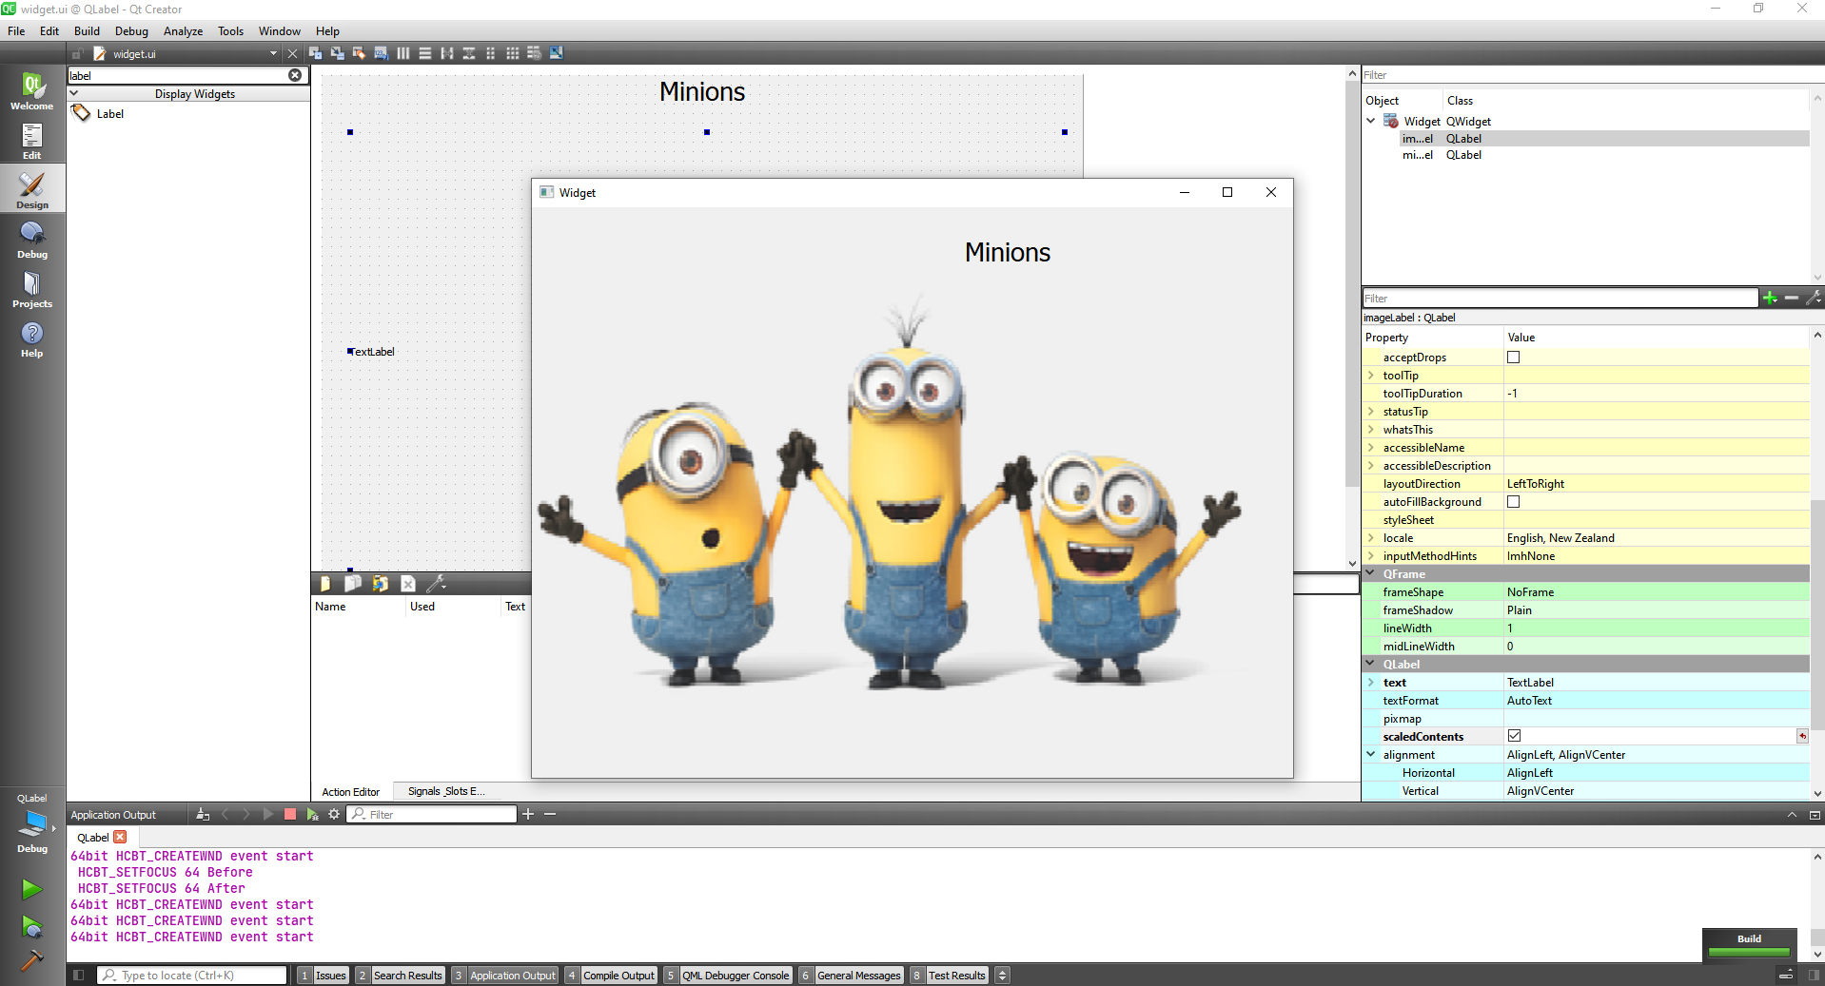Click the Build project hammer icon
The width and height of the screenshot is (1825, 986).
coord(31,960)
